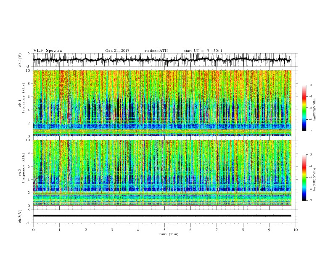
Task: Click the lower ch.2 PSD color bar
Action: click(x=304, y=177)
